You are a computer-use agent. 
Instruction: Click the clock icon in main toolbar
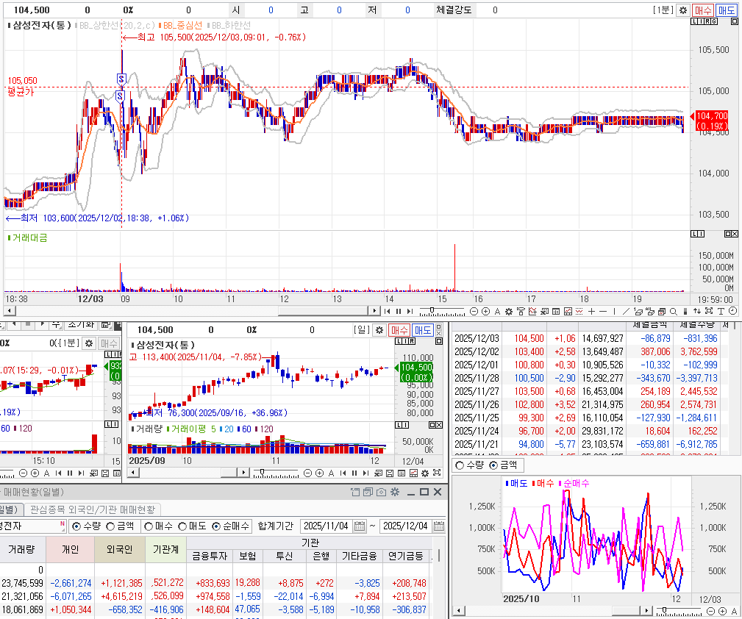[732, 310]
